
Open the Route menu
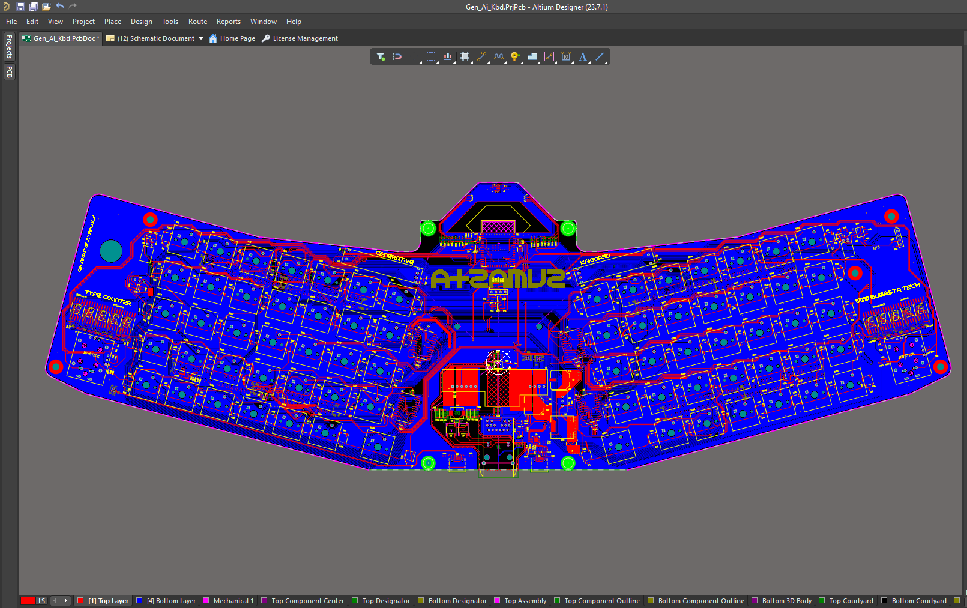tap(197, 22)
